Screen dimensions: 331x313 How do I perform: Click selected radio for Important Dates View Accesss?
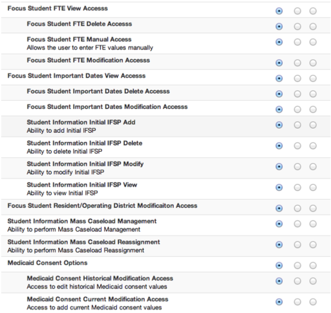(279, 78)
